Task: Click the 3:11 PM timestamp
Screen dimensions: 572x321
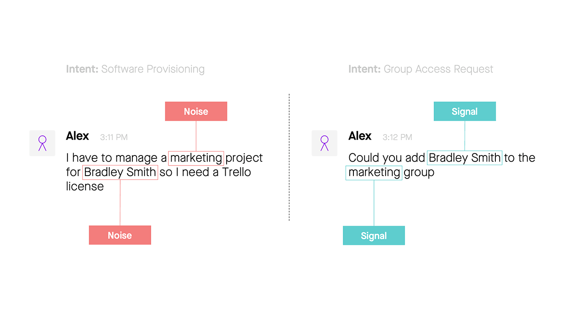Action: pos(114,137)
